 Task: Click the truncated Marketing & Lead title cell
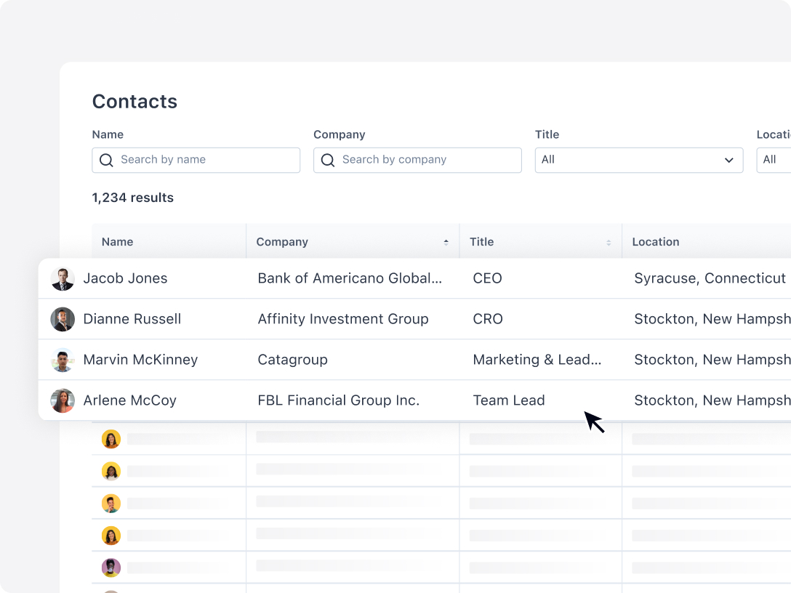(538, 360)
